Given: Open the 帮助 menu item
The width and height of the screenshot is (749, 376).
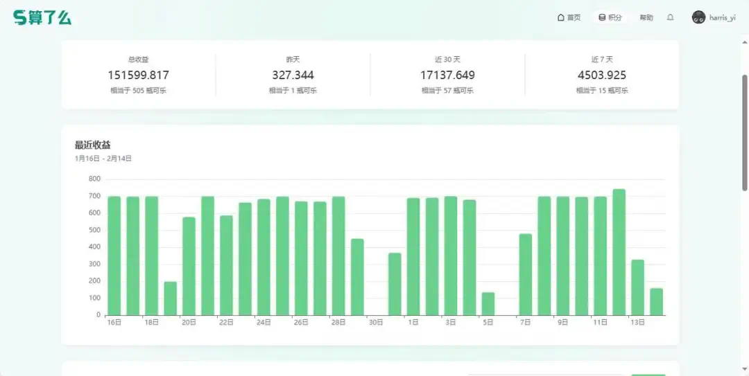Looking at the screenshot, I should click(646, 18).
